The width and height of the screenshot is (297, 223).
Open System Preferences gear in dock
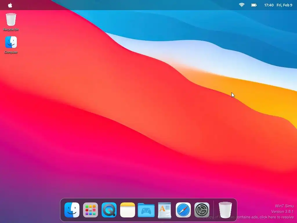pyautogui.click(x=202, y=210)
